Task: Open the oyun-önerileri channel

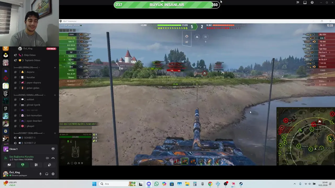Action: point(35,121)
